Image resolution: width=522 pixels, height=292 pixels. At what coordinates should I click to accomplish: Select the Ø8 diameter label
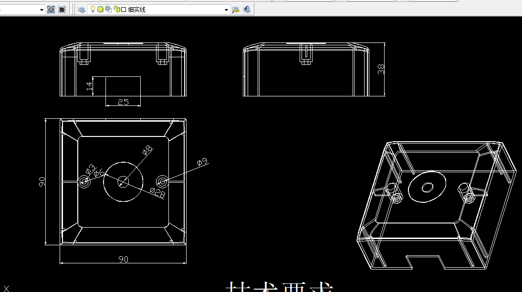(147, 150)
